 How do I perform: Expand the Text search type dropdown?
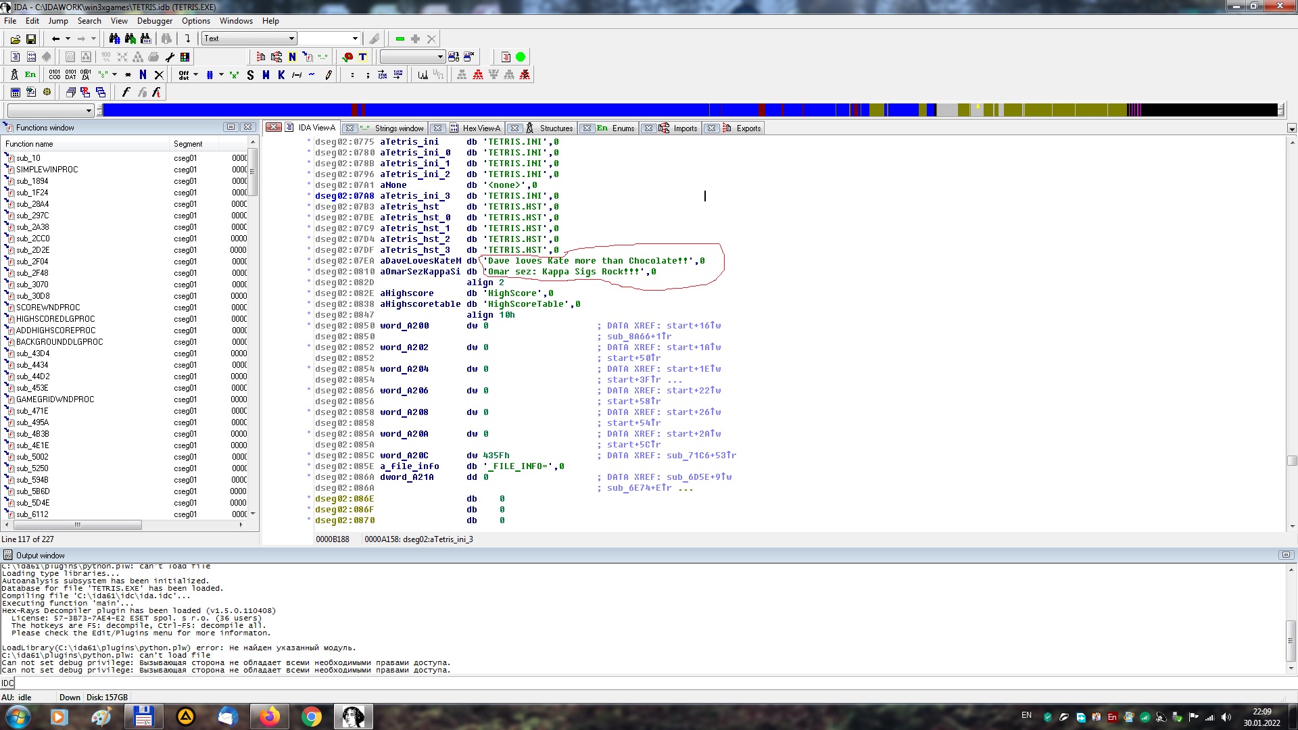pos(291,39)
